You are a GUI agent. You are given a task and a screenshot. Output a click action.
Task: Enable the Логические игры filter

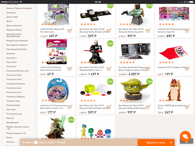tap(3, 114)
